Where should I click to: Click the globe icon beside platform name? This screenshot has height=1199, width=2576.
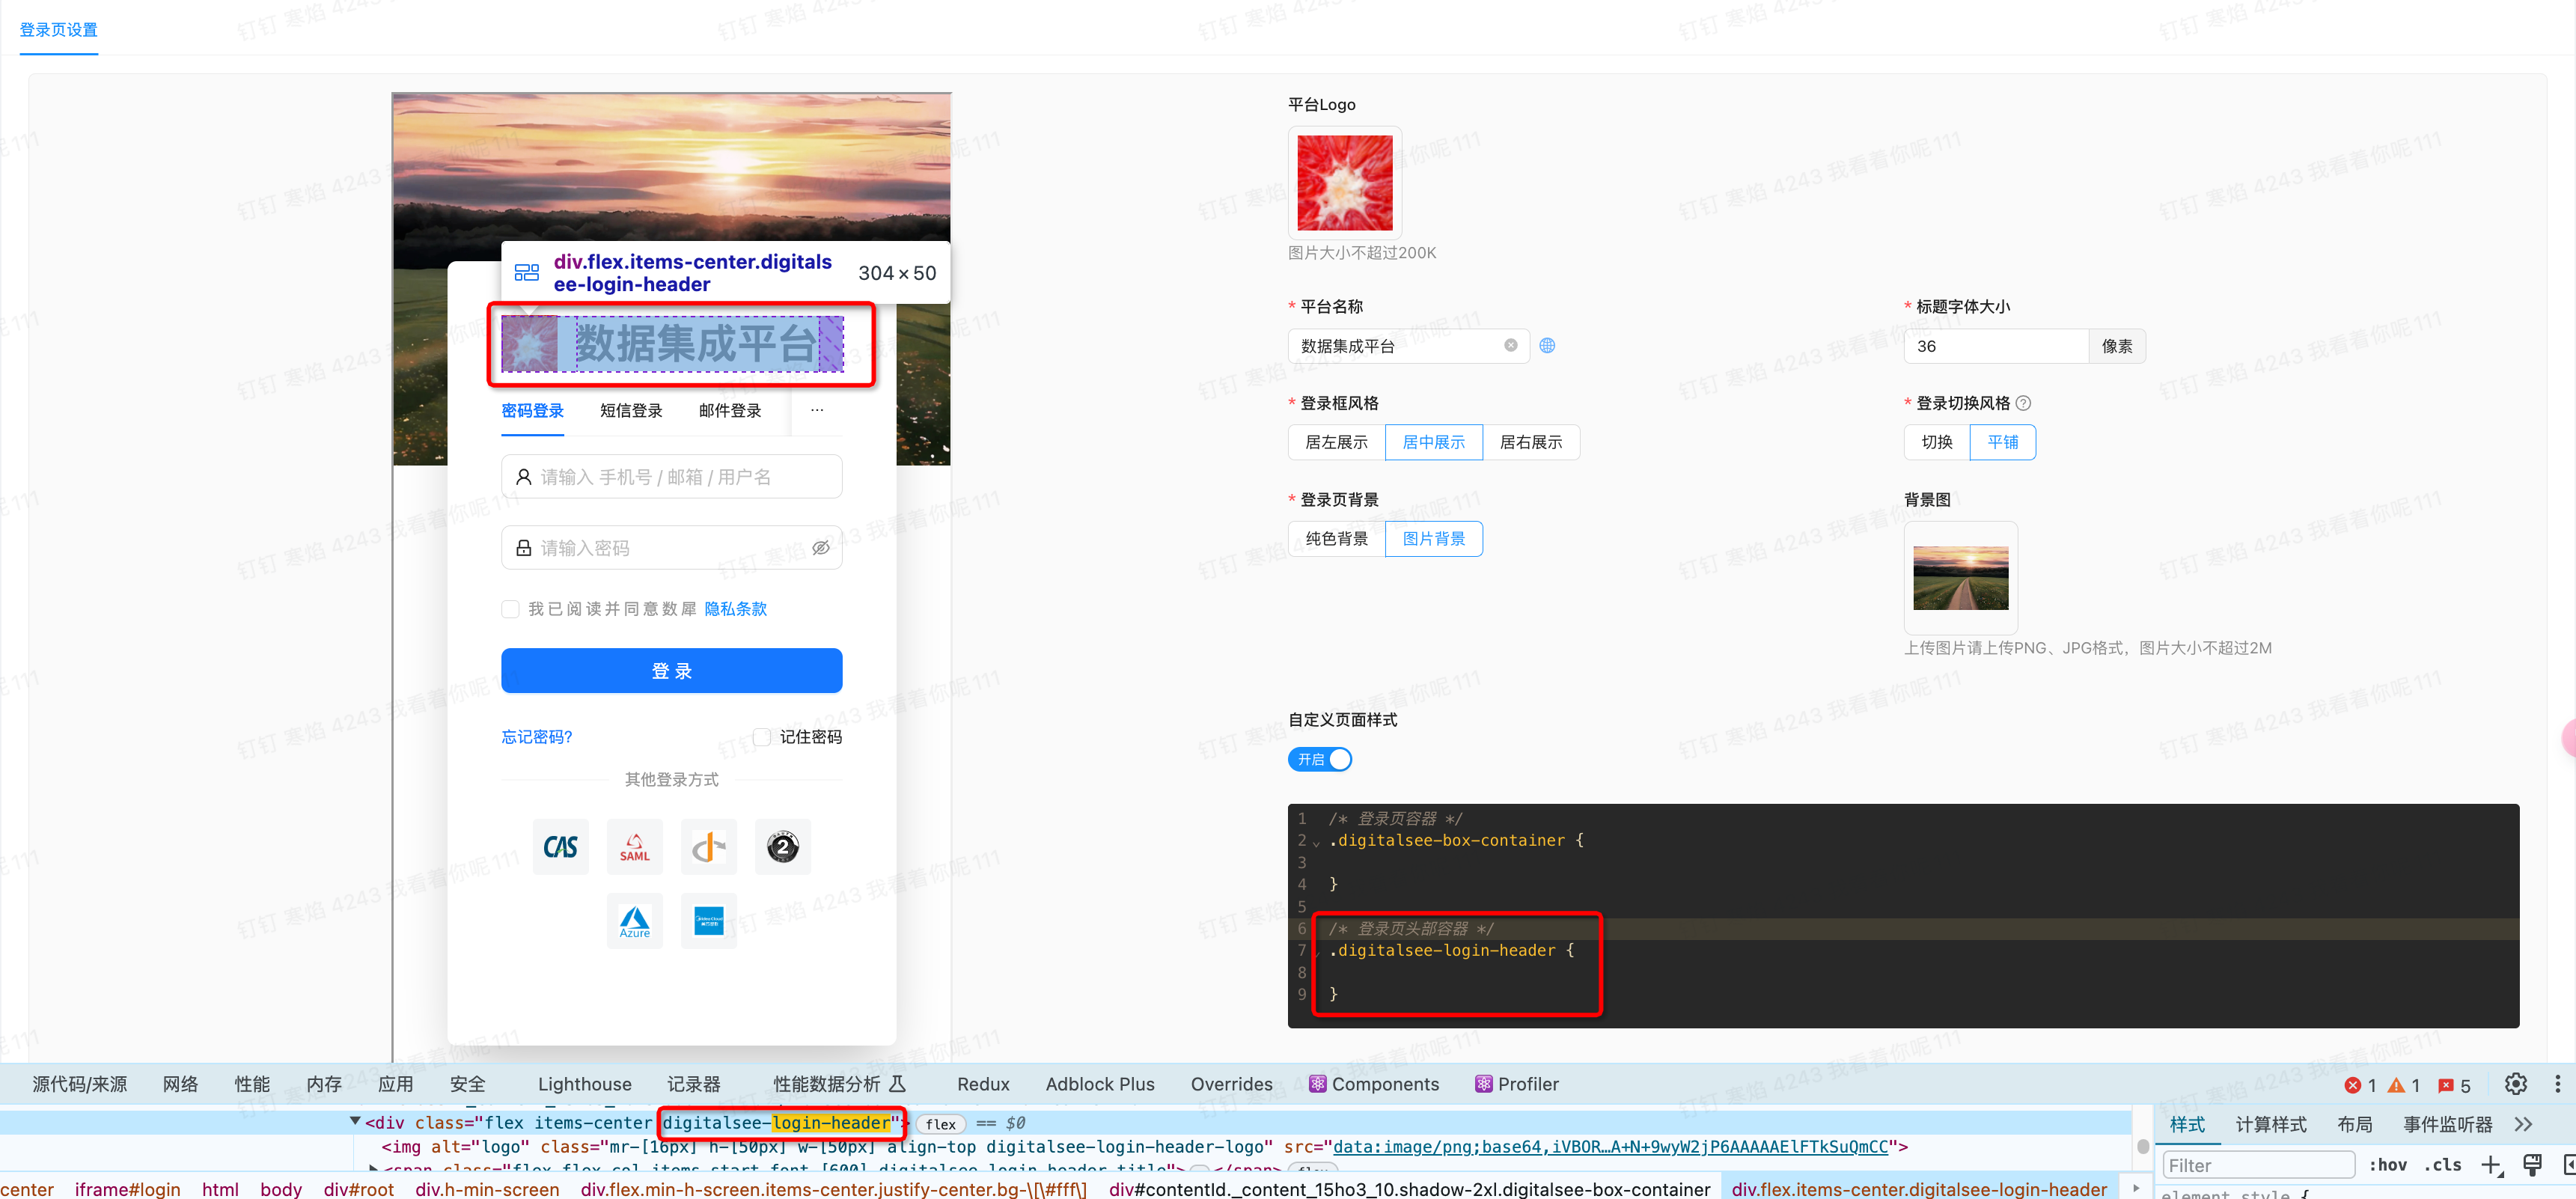click(x=1547, y=345)
